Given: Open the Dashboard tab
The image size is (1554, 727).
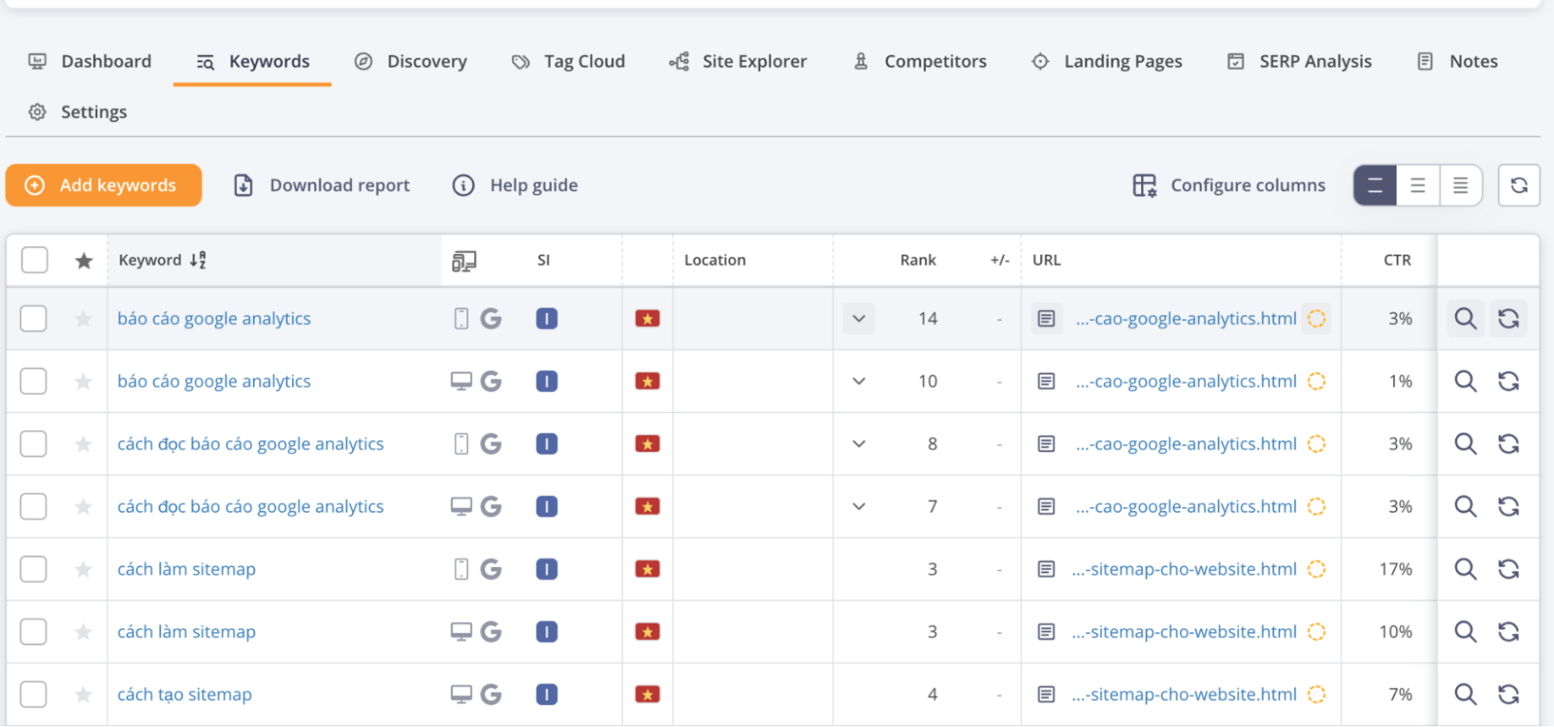Looking at the screenshot, I should point(90,61).
